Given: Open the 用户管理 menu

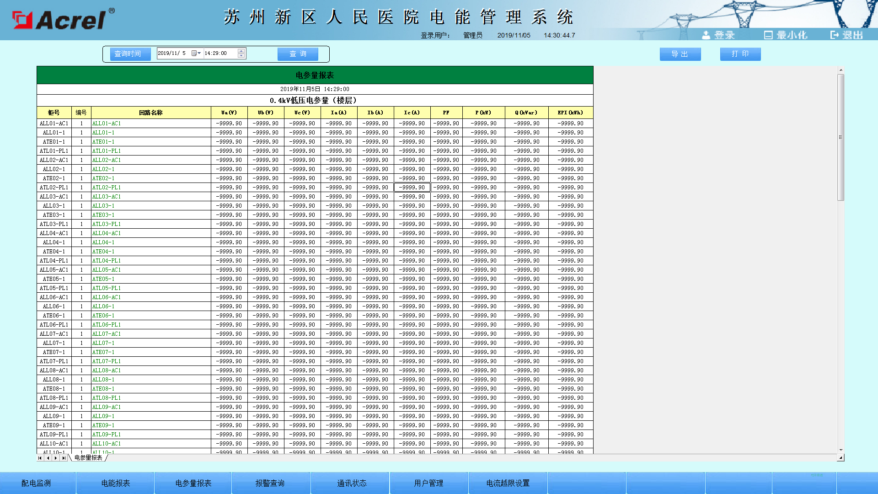Looking at the screenshot, I should pyautogui.click(x=428, y=483).
